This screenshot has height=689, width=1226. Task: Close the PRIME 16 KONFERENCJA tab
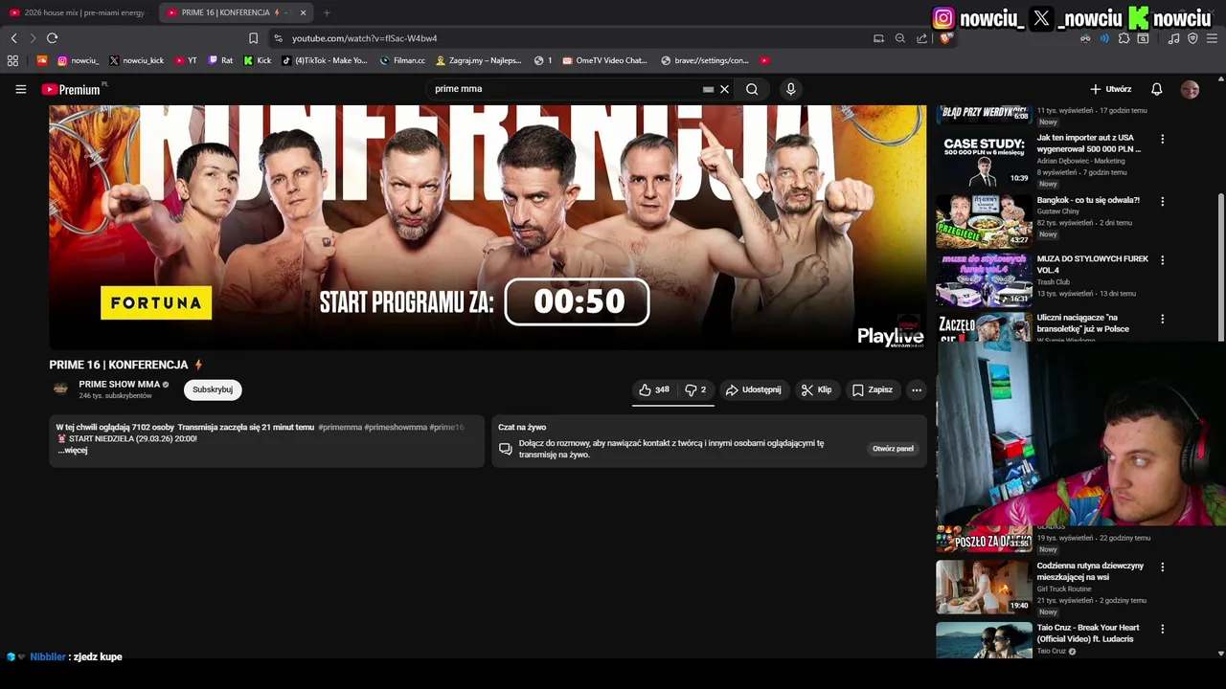click(x=303, y=12)
